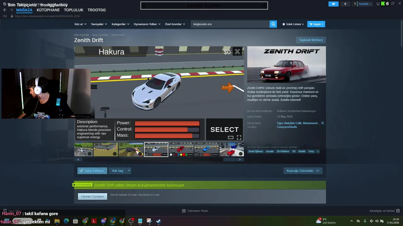Launch Microsoft Edge from taskbar
Image resolution: width=403 pixels, height=226 pixels.
click(66, 221)
